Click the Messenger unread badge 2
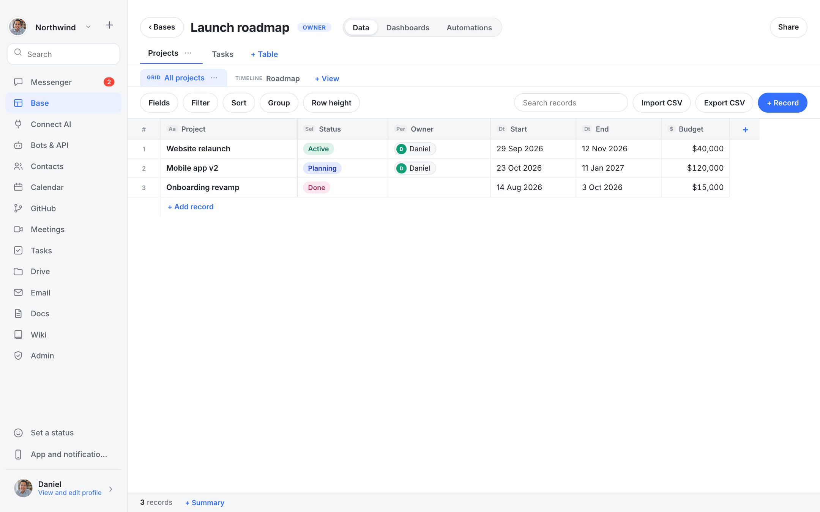Viewport: 820px width, 512px height. (109, 82)
